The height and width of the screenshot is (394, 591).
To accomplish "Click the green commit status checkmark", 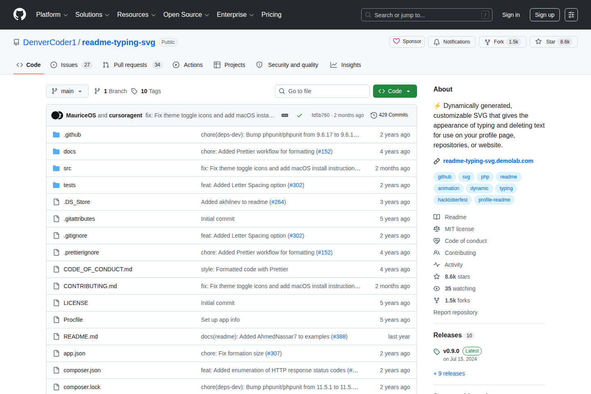I will pyautogui.click(x=299, y=115).
